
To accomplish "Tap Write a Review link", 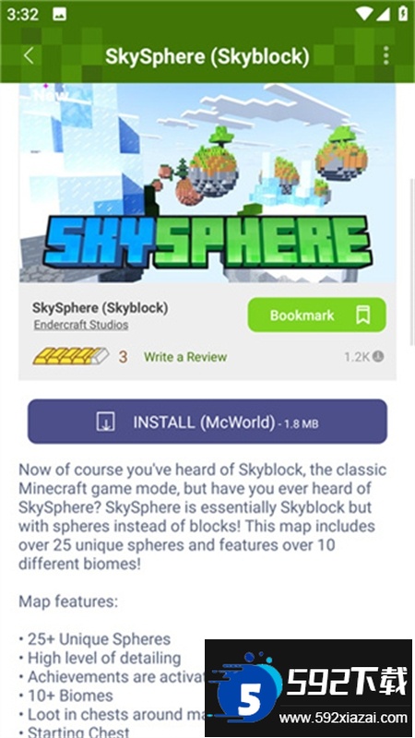I will (x=185, y=357).
